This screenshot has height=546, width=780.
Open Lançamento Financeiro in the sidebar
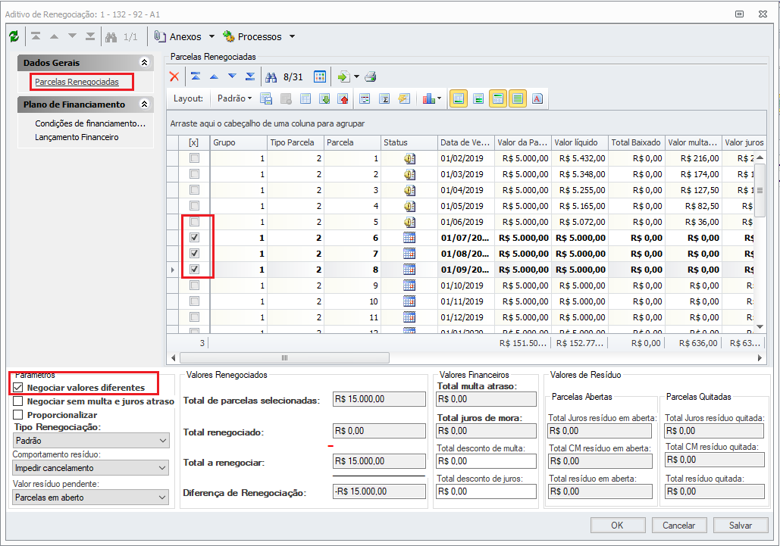click(77, 137)
